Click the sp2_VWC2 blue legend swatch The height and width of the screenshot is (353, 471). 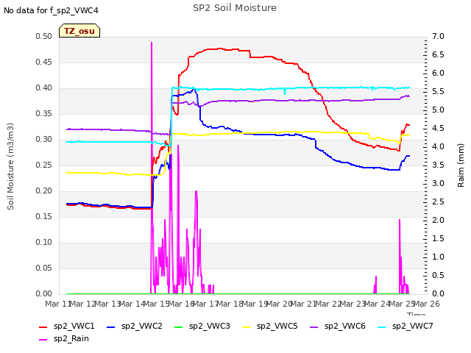tap(111, 327)
